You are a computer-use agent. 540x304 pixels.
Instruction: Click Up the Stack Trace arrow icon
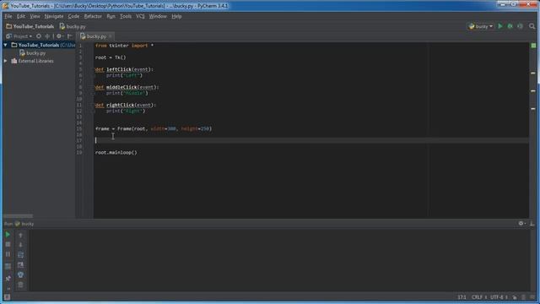20,235
